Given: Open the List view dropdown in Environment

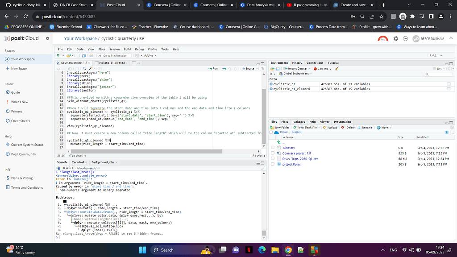Looking at the screenshot, I should [x=439, y=69].
